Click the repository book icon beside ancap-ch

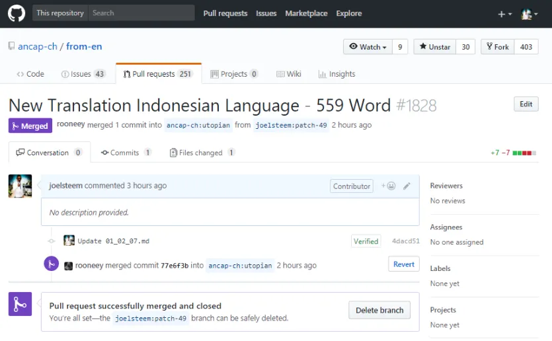(12, 46)
